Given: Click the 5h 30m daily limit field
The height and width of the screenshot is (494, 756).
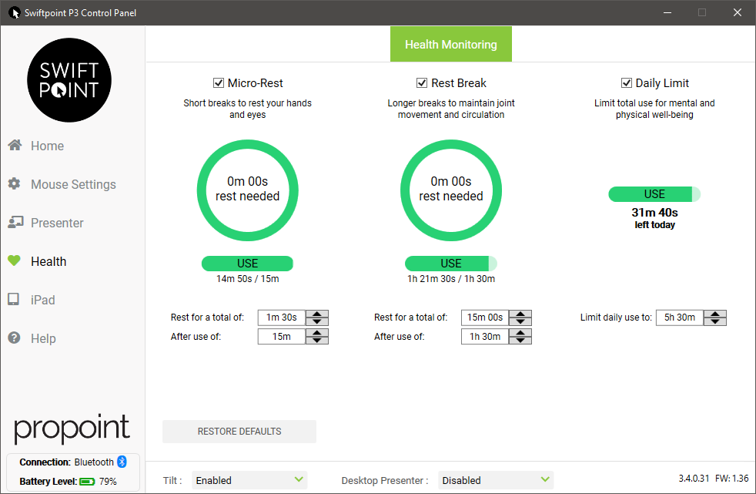Looking at the screenshot, I should (x=680, y=318).
